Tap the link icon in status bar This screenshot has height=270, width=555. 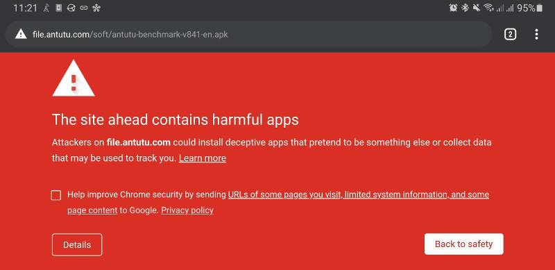[x=84, y=8]
